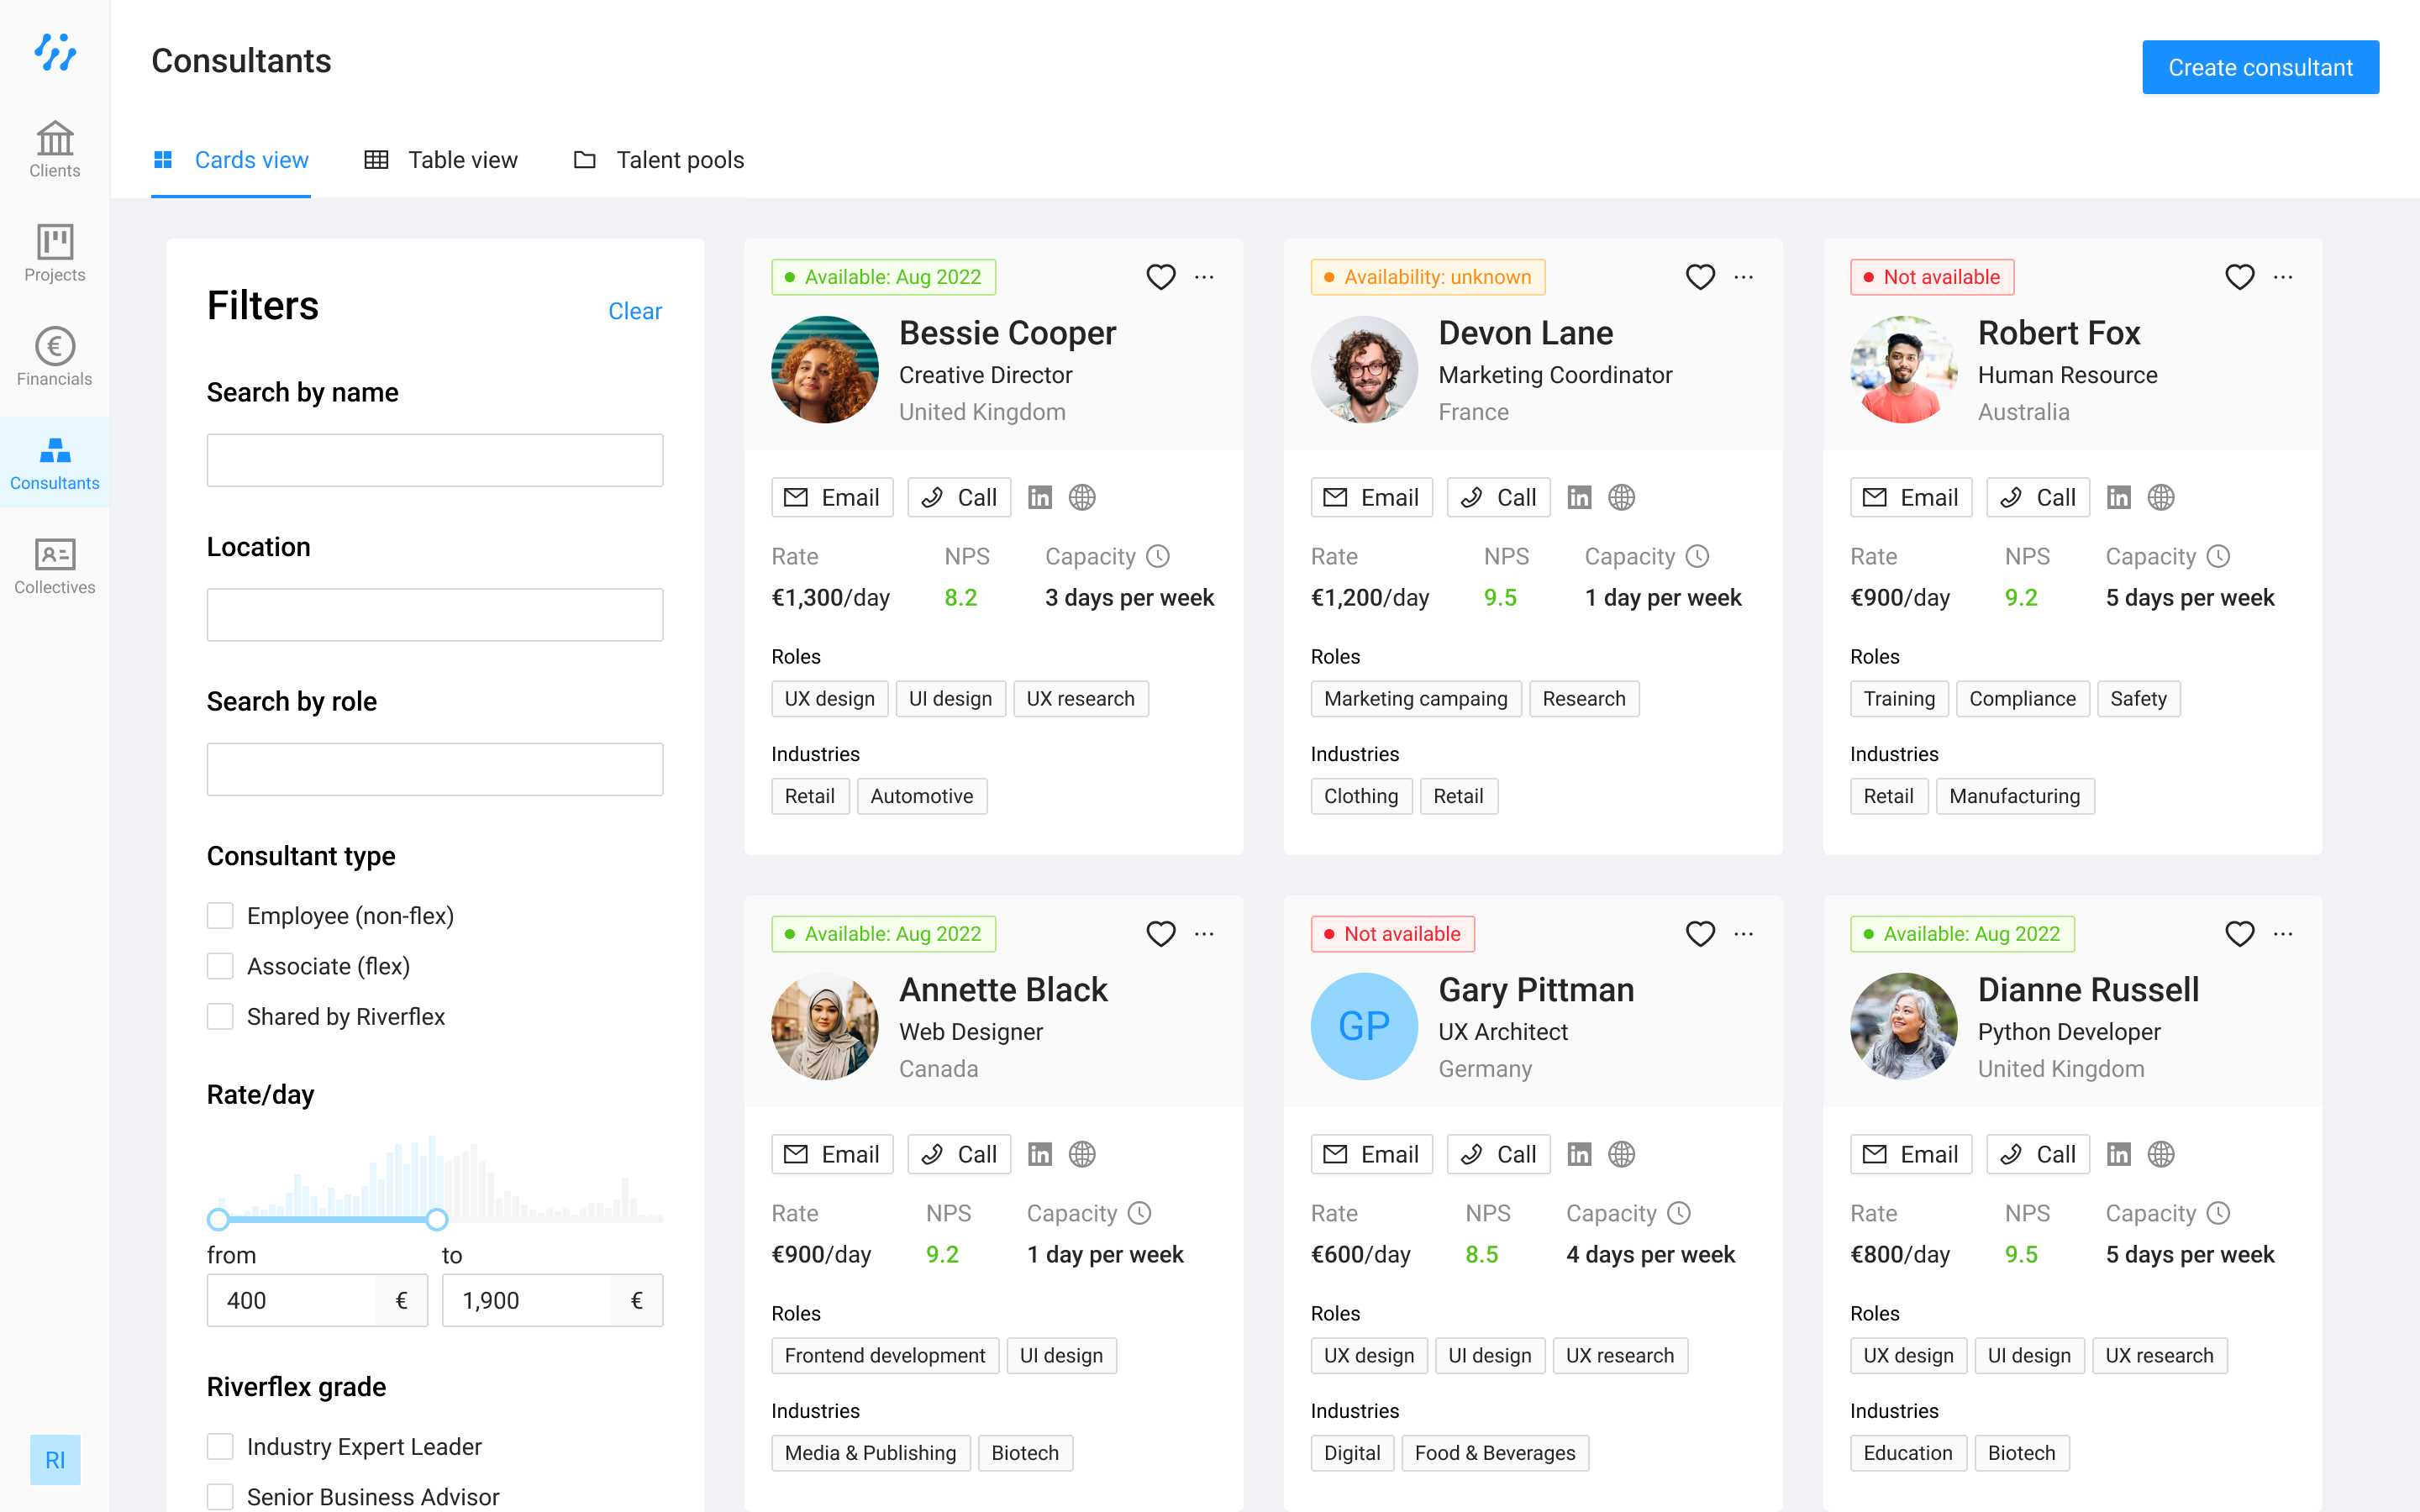
Task: Check Employee (non-flex) consultant type
Action: [220, 916]
